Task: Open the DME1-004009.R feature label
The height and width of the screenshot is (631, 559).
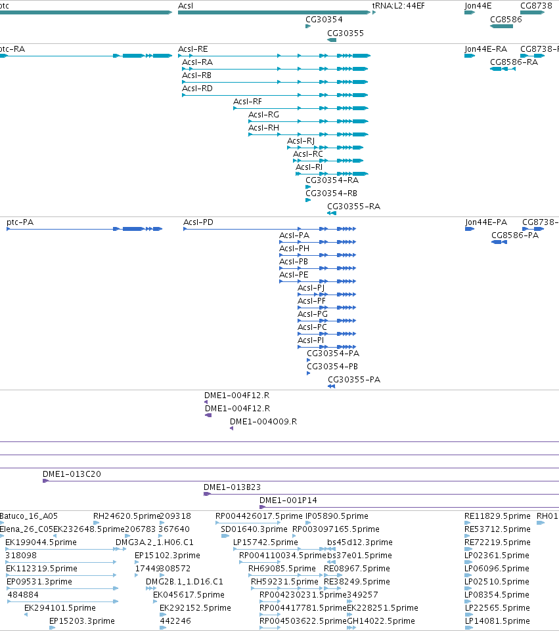Action: [263, 421]
